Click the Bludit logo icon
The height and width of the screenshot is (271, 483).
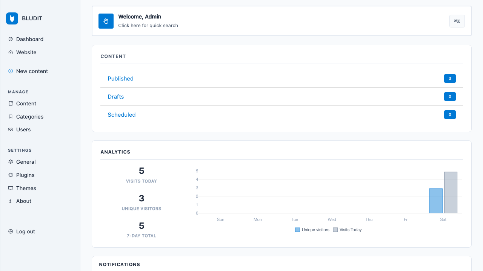12,18
